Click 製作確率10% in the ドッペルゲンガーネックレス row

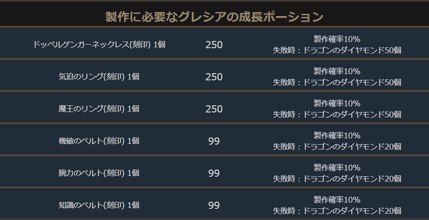337,39
